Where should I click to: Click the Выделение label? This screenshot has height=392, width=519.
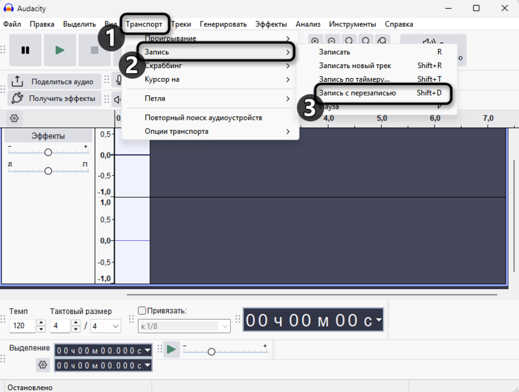pyautogui.click(x=29, y=348)
